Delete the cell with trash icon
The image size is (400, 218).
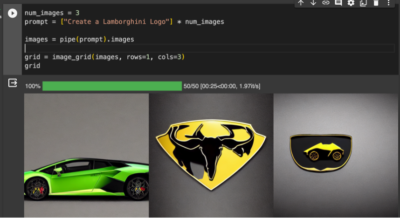tap(376, 3)
